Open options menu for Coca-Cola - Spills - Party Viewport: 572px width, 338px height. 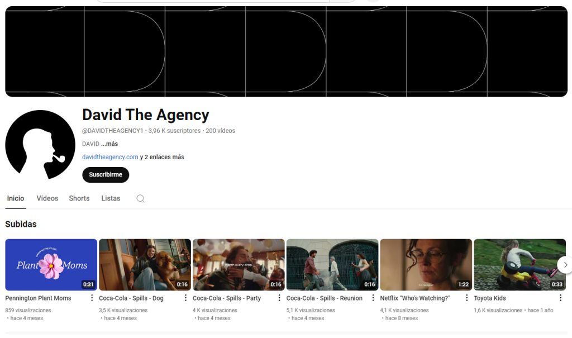click(279, 298)
